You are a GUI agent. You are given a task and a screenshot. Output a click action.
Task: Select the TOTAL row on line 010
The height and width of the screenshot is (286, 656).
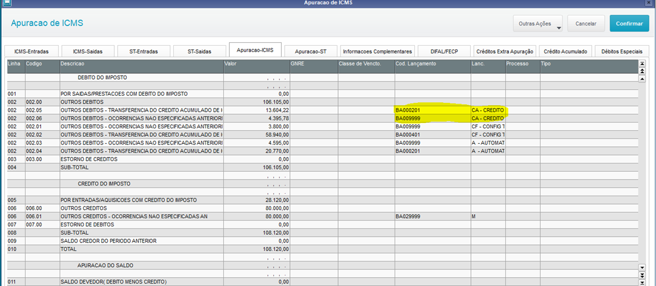[x=323, y=249]
